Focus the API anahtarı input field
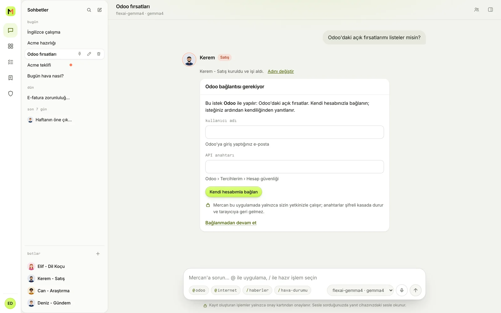 295,167
